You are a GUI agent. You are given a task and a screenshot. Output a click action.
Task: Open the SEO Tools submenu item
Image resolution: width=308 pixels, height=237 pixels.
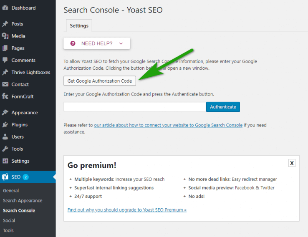tap(8, 230)
